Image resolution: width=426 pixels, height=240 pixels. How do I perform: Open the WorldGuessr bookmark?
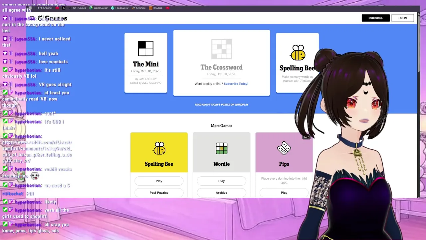point(99,8)
